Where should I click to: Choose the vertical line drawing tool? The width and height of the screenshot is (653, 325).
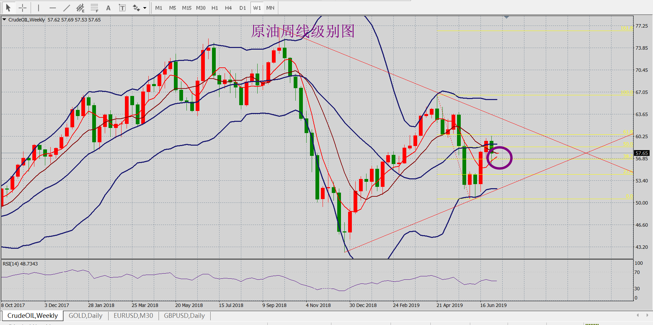pyautogui.click(x=38, y=7)
